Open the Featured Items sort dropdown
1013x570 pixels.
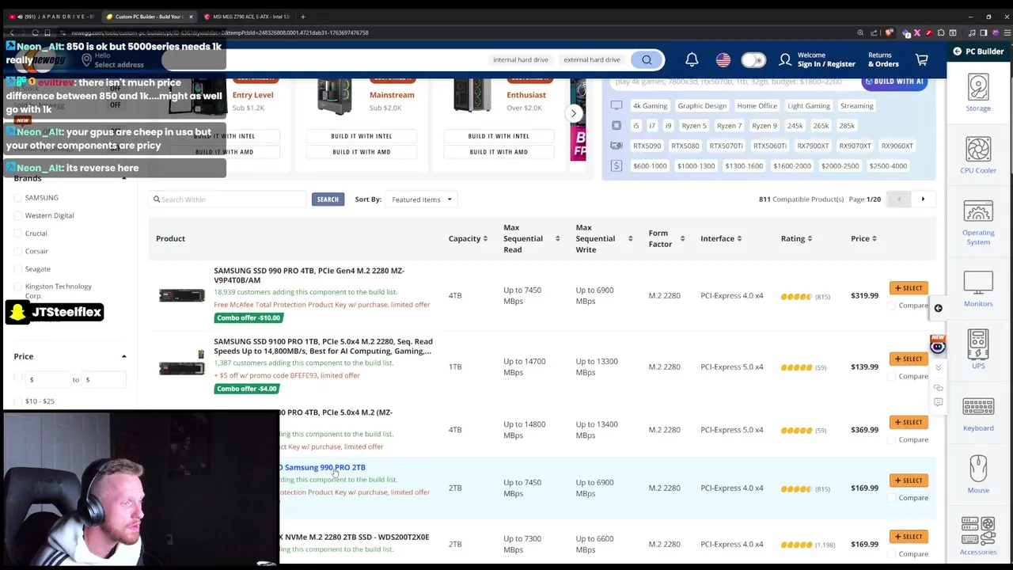click(422, 199)
